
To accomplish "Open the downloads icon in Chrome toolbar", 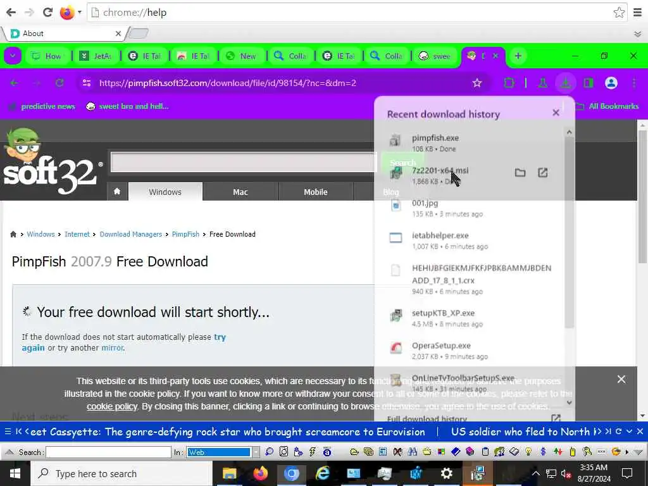I will click(x=565, y=83).
